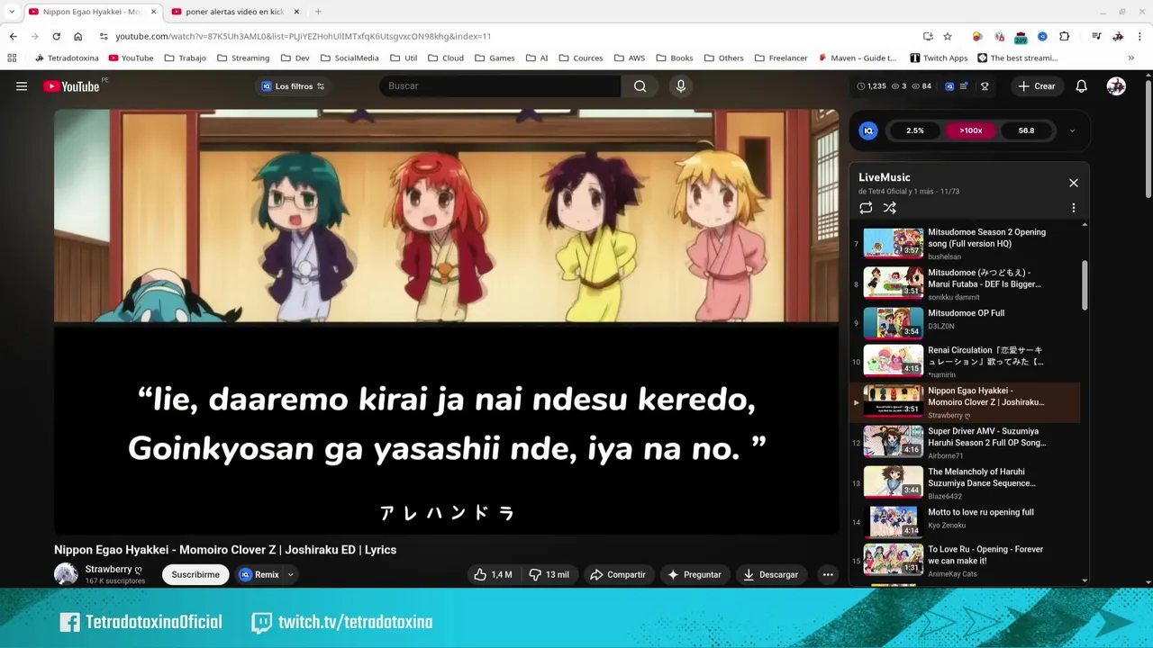Image resolution: width=1153 pixels, height=648 pixels.
Task: Open the account avatar menu
Action: [x=1116, y=86]
